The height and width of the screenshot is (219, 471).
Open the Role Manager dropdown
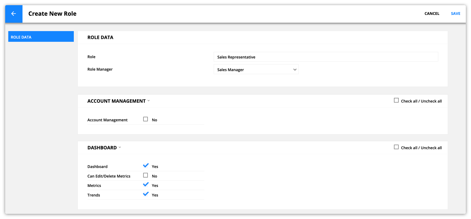pos(256,69)
